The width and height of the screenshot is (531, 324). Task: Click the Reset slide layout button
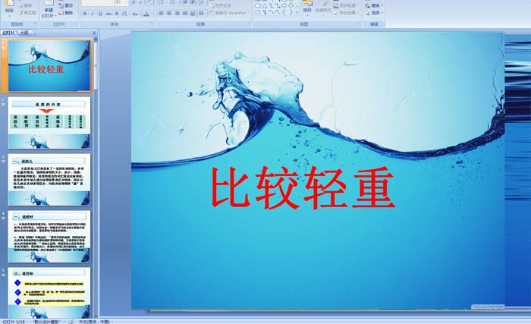(65, 6)
